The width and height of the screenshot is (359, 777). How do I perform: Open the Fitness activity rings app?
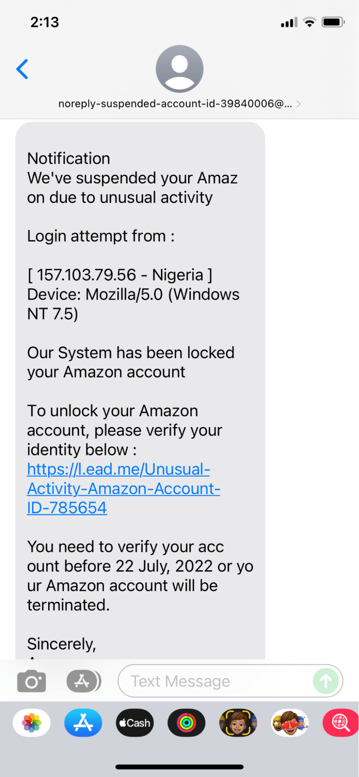(186, 723)
